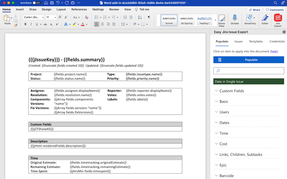This screenshot has height=179, width=287.
Task: Switch to the Issues tab
Action: (238, 41)
